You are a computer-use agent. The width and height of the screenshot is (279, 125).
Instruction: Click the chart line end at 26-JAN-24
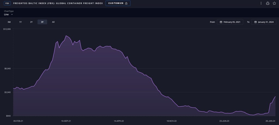[x=275, y=97]
